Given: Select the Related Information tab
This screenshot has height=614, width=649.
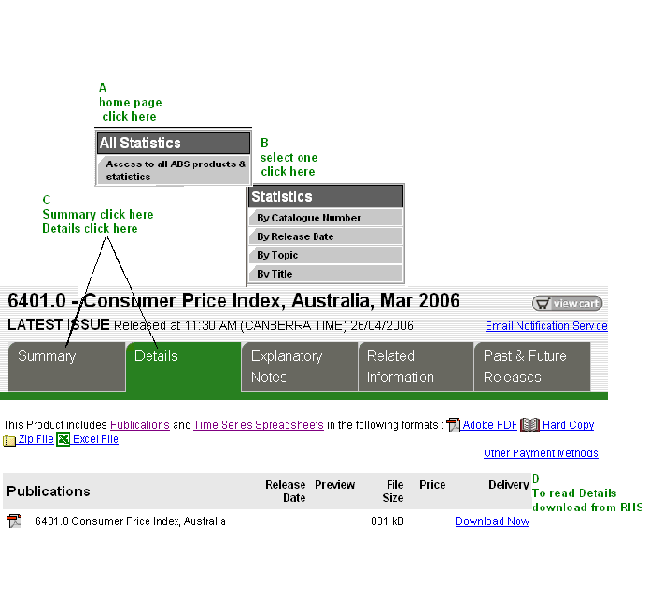Looking at the screenshot, I should pyautogui.click(x=415, y=366).
